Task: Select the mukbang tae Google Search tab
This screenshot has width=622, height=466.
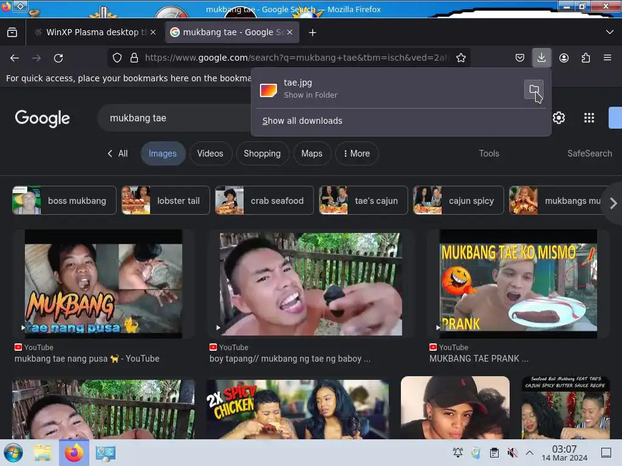Action: (x=232, y=32)
